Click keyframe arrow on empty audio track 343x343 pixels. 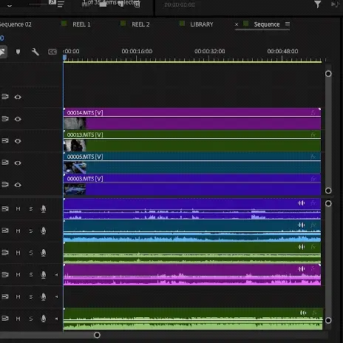[x=57, y=296]
